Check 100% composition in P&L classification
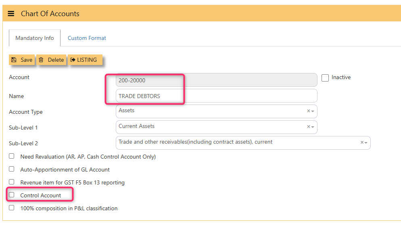The height and width of the screenshot is (226, 401). pos(12,208)
